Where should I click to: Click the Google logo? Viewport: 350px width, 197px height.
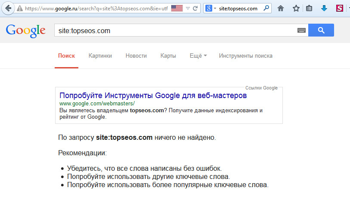(26, 31)
